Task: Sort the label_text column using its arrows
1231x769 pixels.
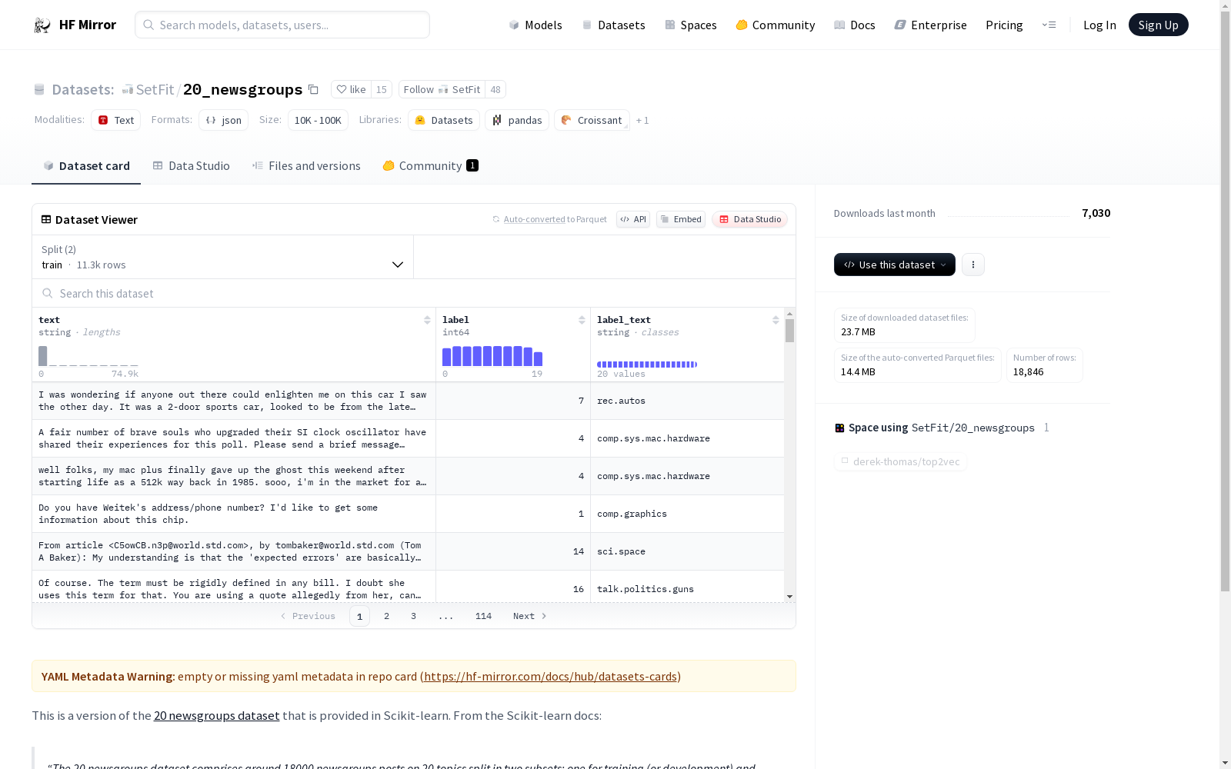Action: pyautogui.click(x=776, y=320)
